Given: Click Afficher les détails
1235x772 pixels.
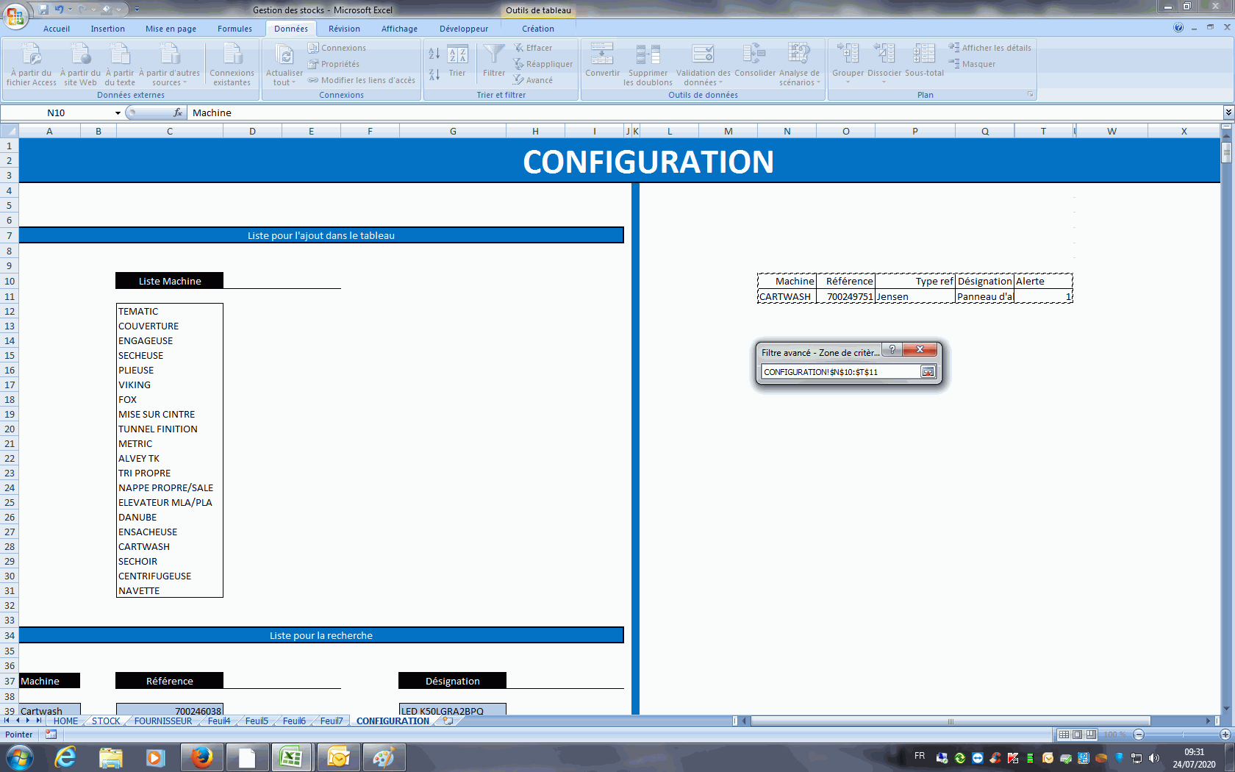Looking at the screenshot, I should point(990,48).
